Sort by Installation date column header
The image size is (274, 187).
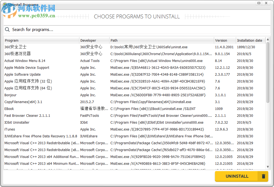(250, 40)
